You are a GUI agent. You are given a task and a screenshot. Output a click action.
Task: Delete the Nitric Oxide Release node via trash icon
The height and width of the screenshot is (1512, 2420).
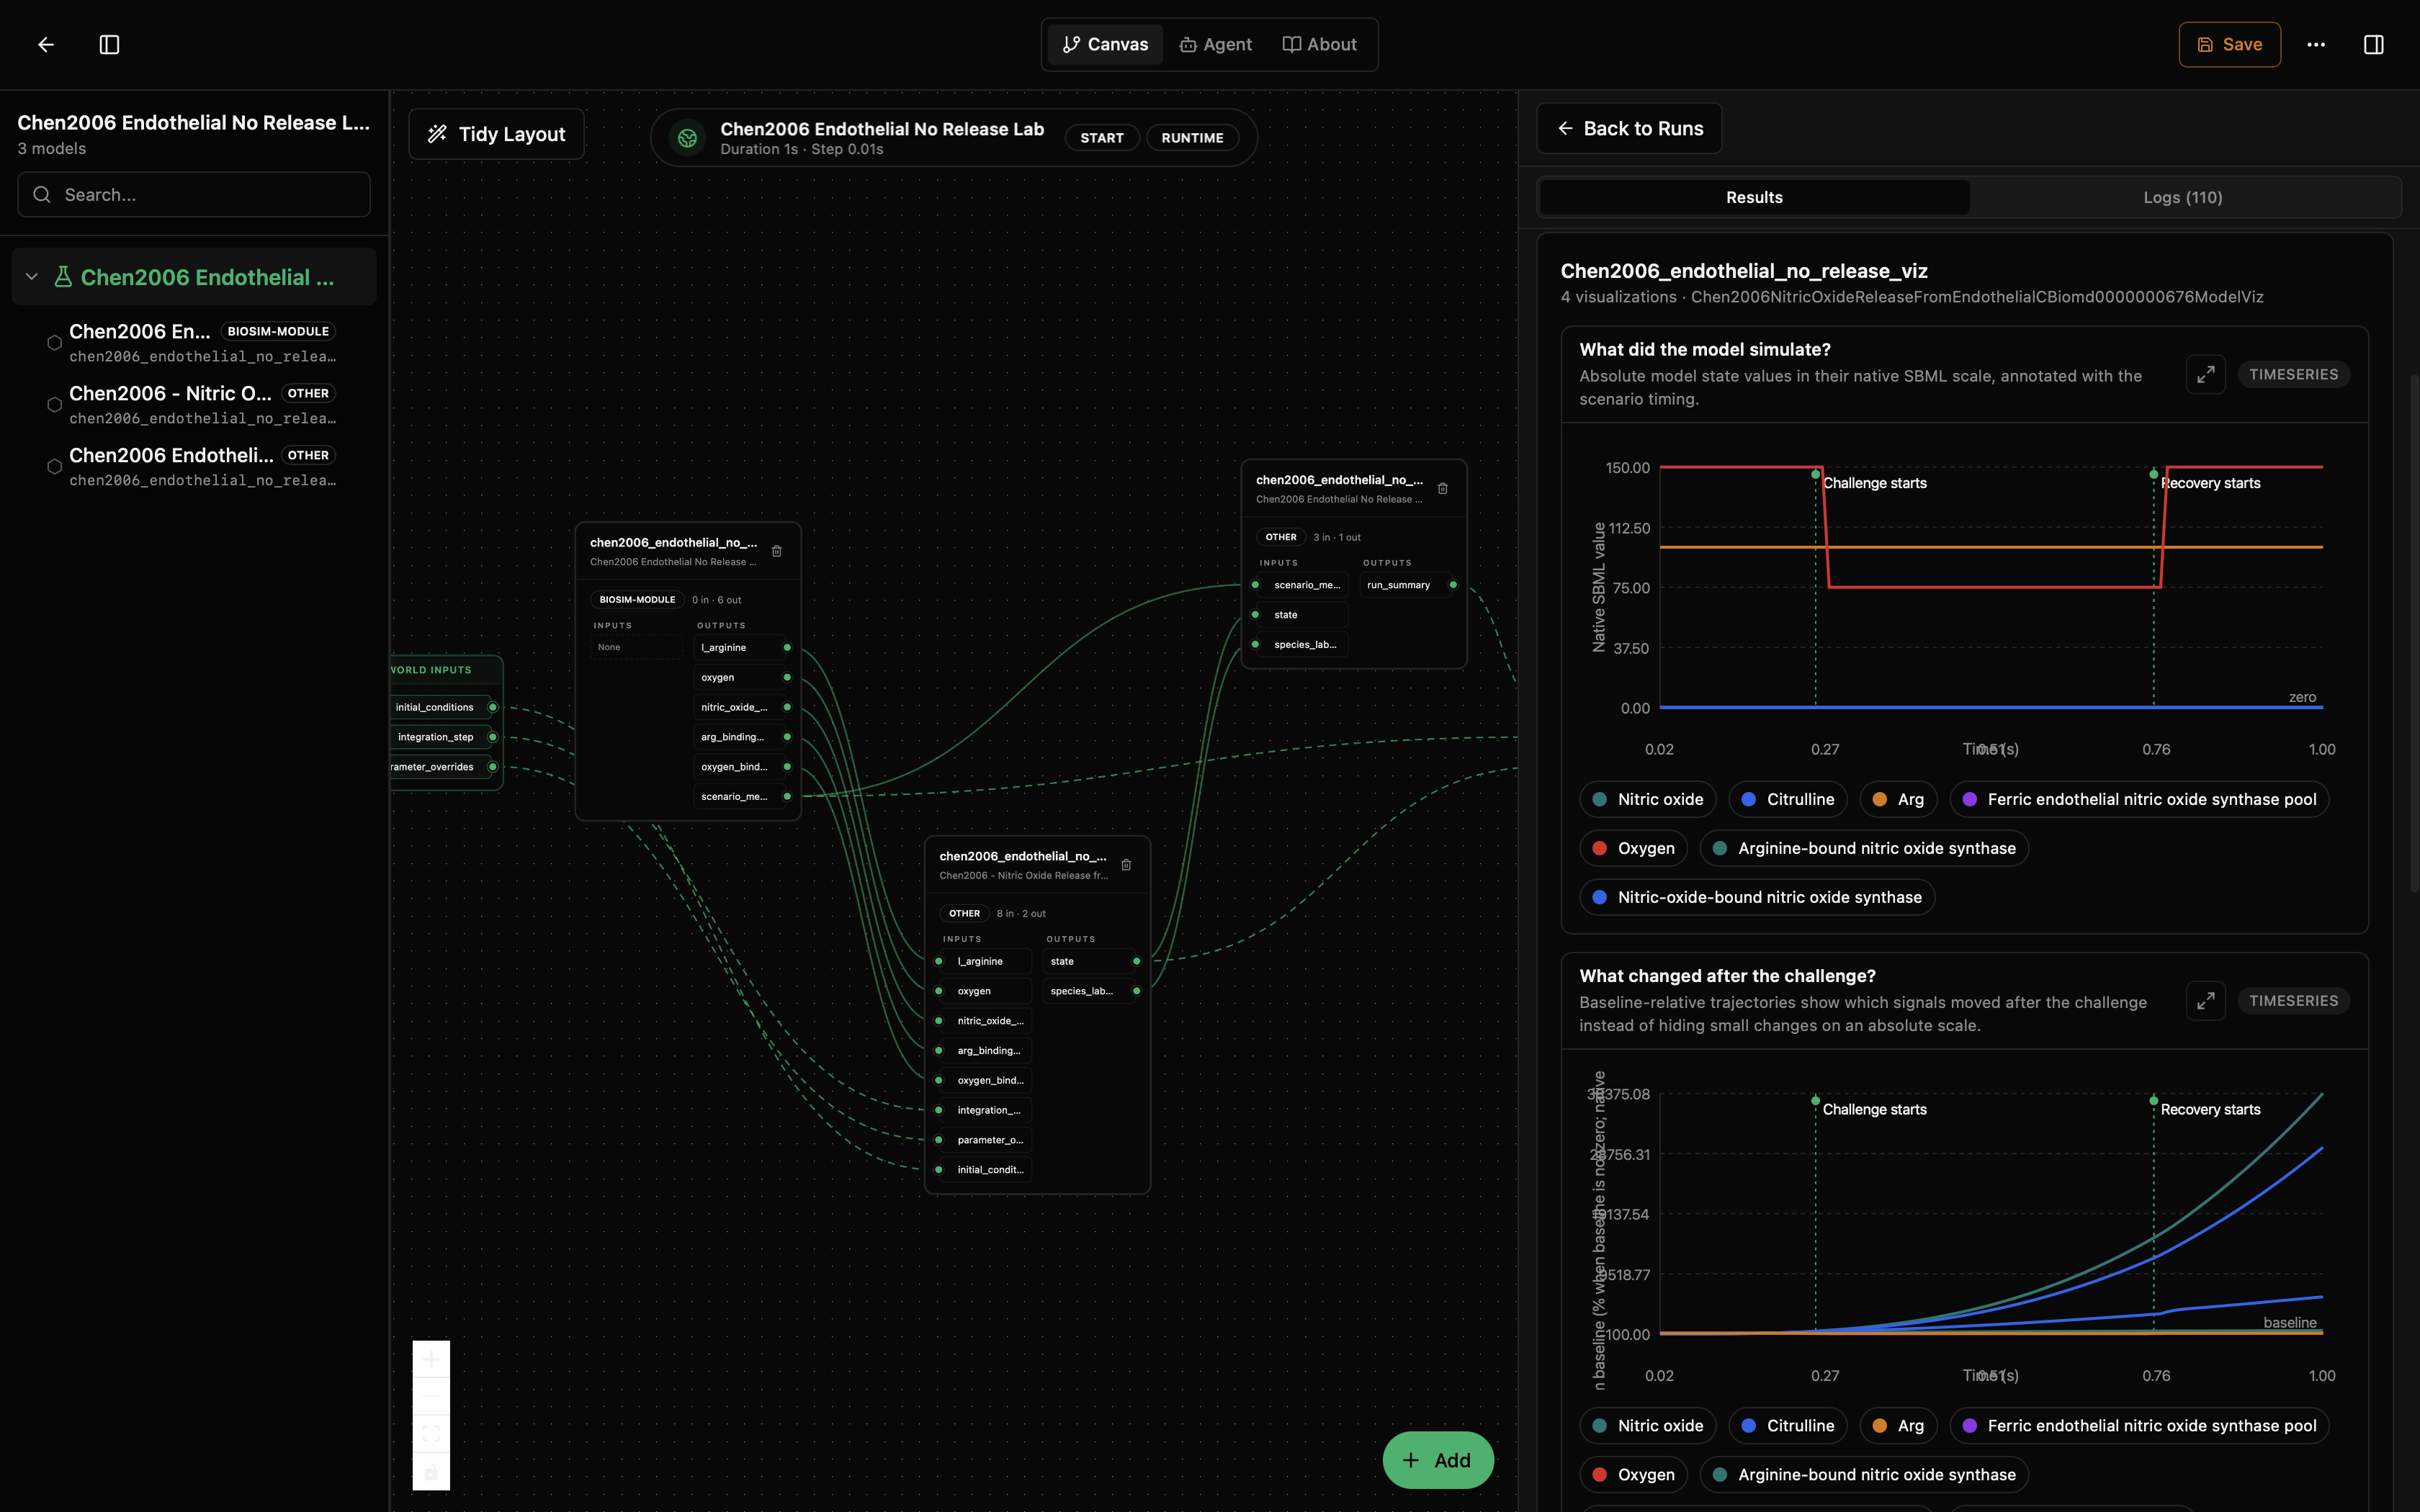tap(1126, 865)
